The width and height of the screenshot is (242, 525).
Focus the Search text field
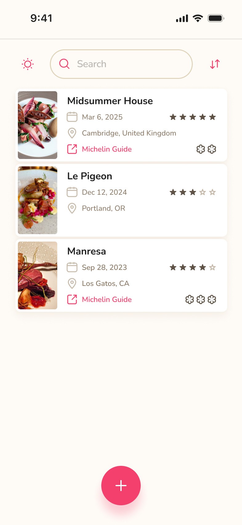click(121, 64)
